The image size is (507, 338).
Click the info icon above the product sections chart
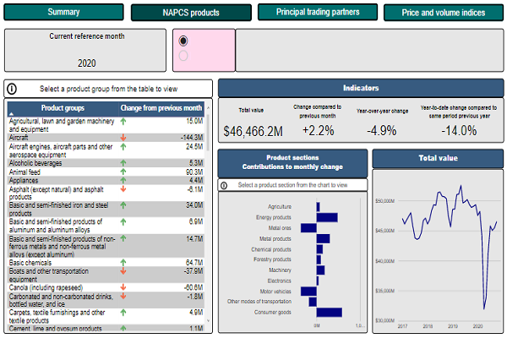tap(225, 185)
